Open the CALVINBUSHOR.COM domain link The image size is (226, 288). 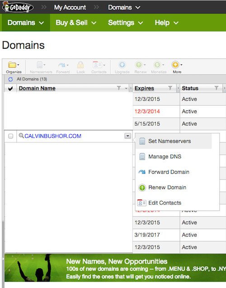click(53, 136)
